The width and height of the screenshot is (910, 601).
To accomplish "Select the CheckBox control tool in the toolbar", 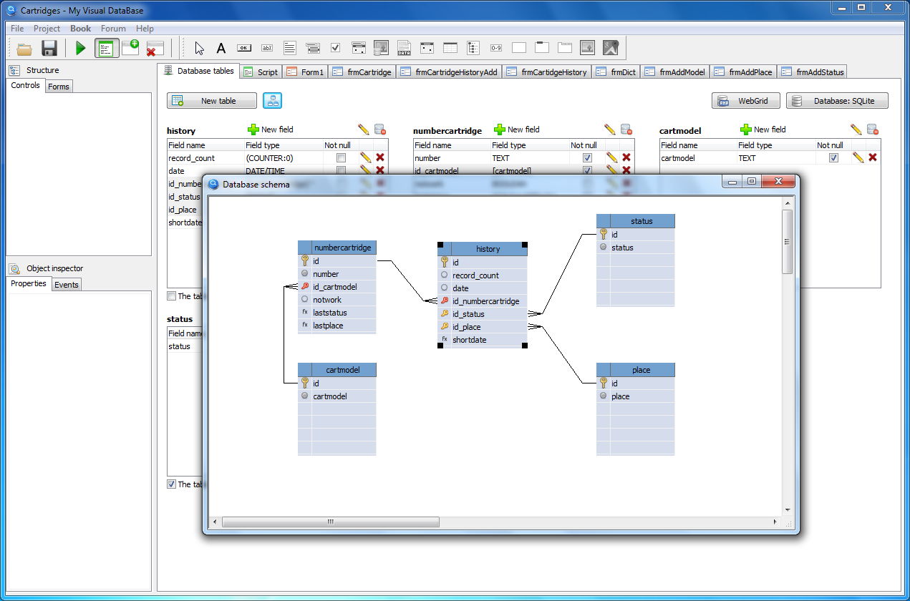I will [335, 49].
